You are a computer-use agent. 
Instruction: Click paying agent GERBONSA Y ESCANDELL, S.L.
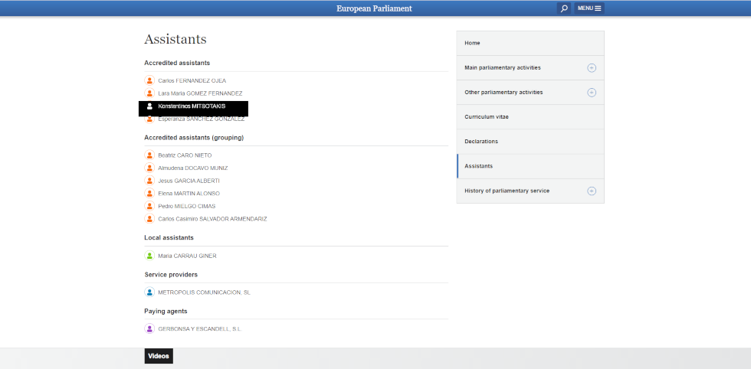[x=200, y=328]
